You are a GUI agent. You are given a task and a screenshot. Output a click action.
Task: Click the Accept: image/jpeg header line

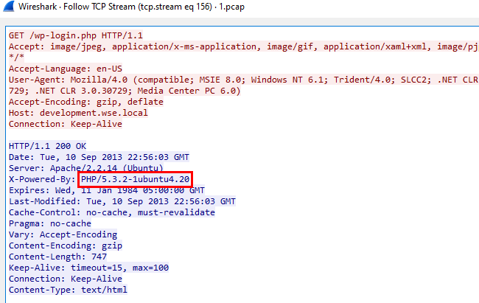click(243, 46)
